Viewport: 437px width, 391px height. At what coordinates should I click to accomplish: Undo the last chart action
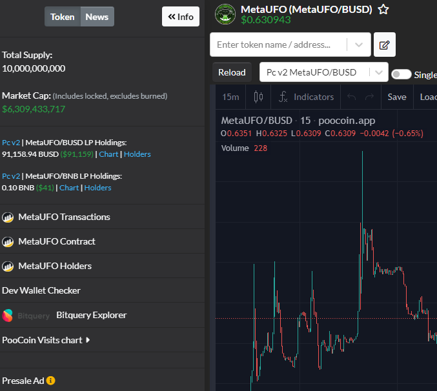pos(351,97)
